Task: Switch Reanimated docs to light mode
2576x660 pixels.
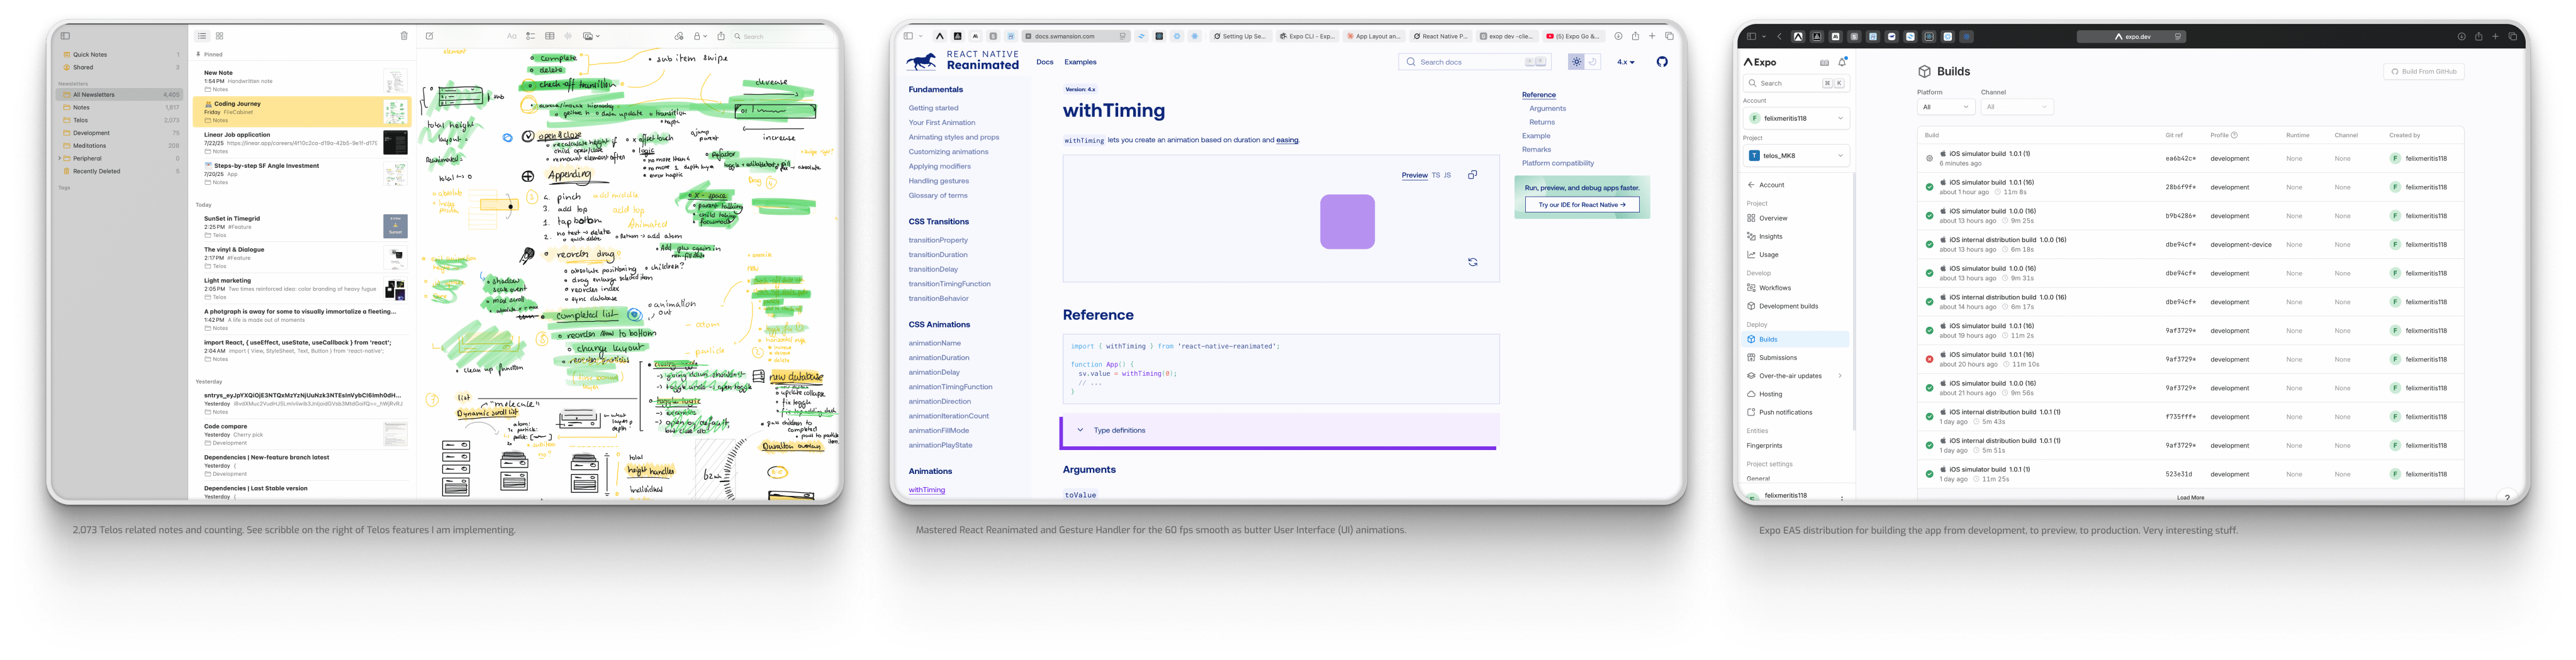Action: [x=1576, y=62]
